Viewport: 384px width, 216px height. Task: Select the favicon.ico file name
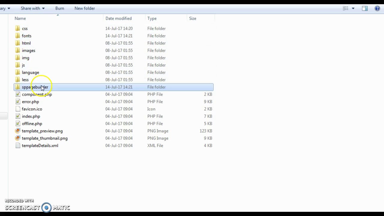[x=32, y=109]
